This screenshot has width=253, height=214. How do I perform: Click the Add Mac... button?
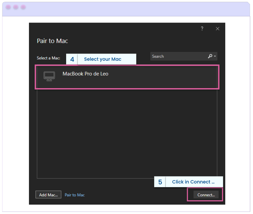pos(49,195)
